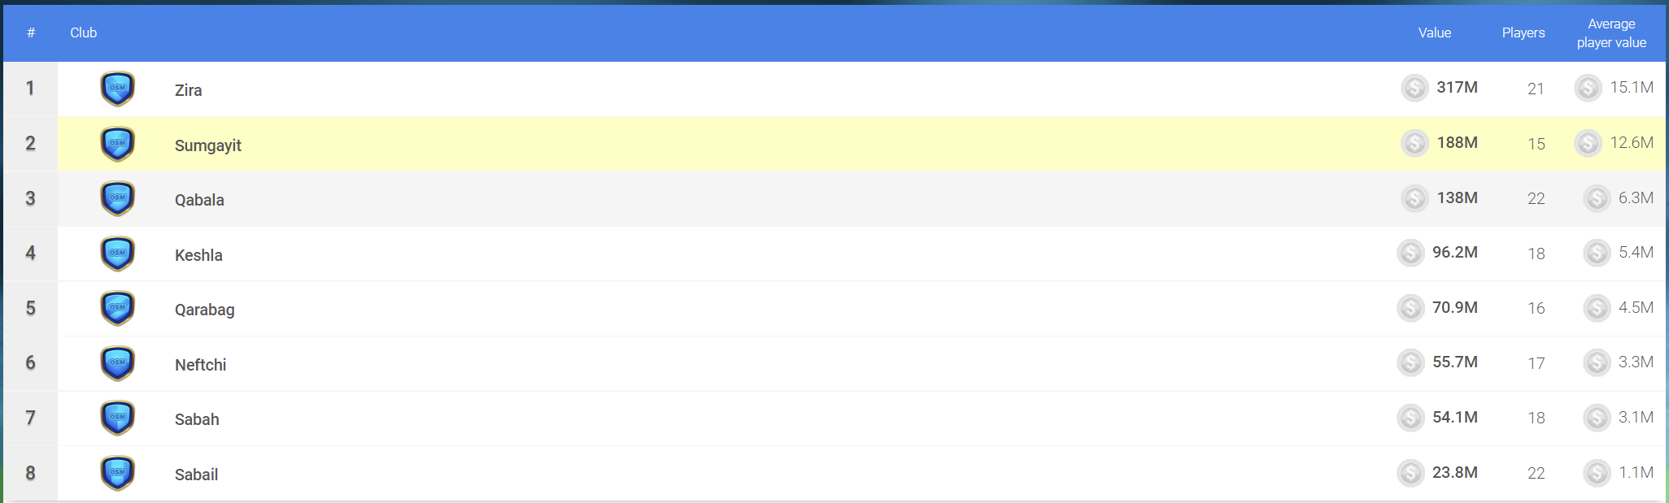Viewport: 1669px width, 503px height.
Task: Click the 96.2M value for Keshla
Action: click(x=1455, y=253)
